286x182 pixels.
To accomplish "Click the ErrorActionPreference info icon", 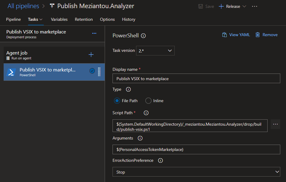I will pos(160,161).
